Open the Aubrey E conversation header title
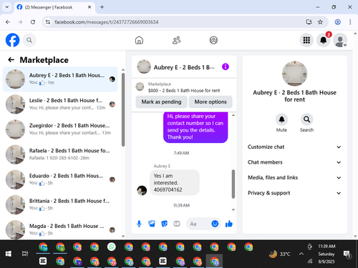The image size is (358, 268). click(x=184, y=67)
